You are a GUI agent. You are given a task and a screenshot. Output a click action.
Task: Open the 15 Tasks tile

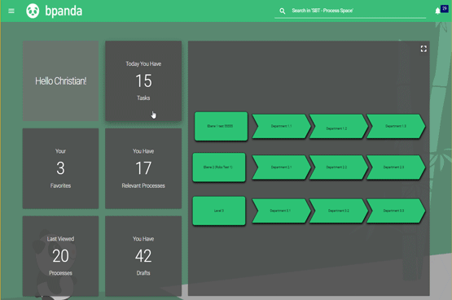pyautogui.click(x=143, y=80)
